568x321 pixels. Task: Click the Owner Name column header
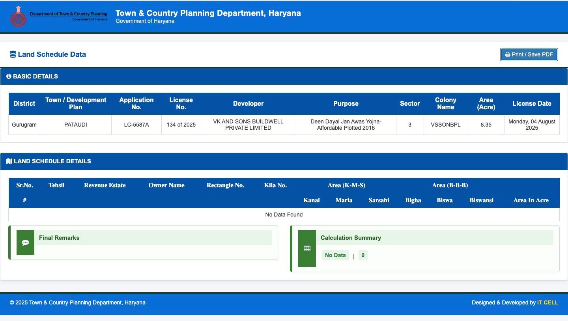166,185
